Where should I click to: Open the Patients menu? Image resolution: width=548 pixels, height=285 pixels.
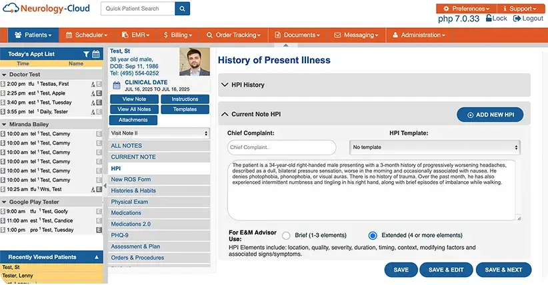pos(33,35)
